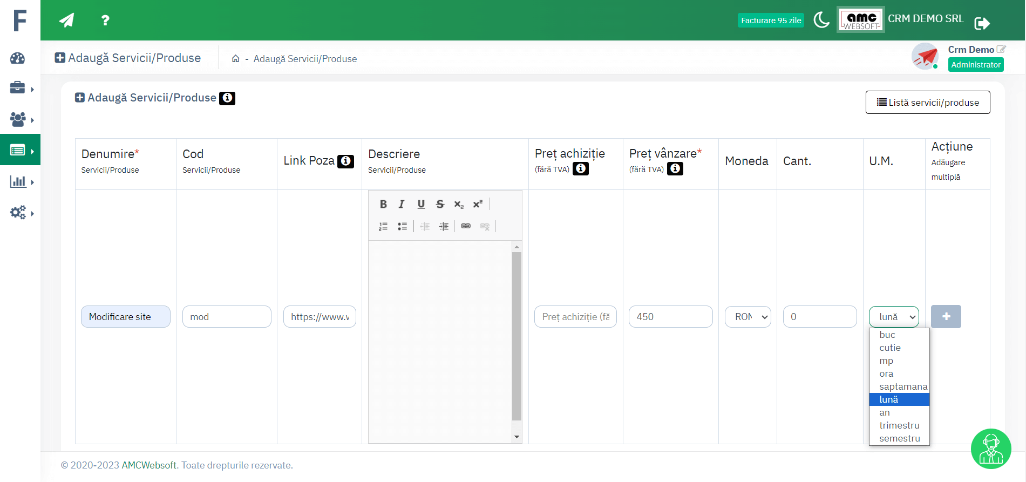Toggle italic formatting in description editor
Viewport: 1026px width, 482px height.
(x=402, y=204)
